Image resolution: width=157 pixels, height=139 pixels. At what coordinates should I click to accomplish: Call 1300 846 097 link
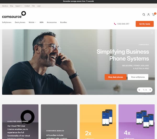[123, 24]
